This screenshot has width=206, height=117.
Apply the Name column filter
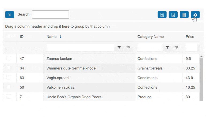119,48
